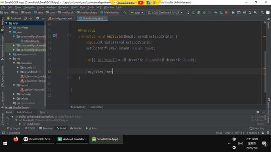Click the Facebook icon in top overlay

148,3
